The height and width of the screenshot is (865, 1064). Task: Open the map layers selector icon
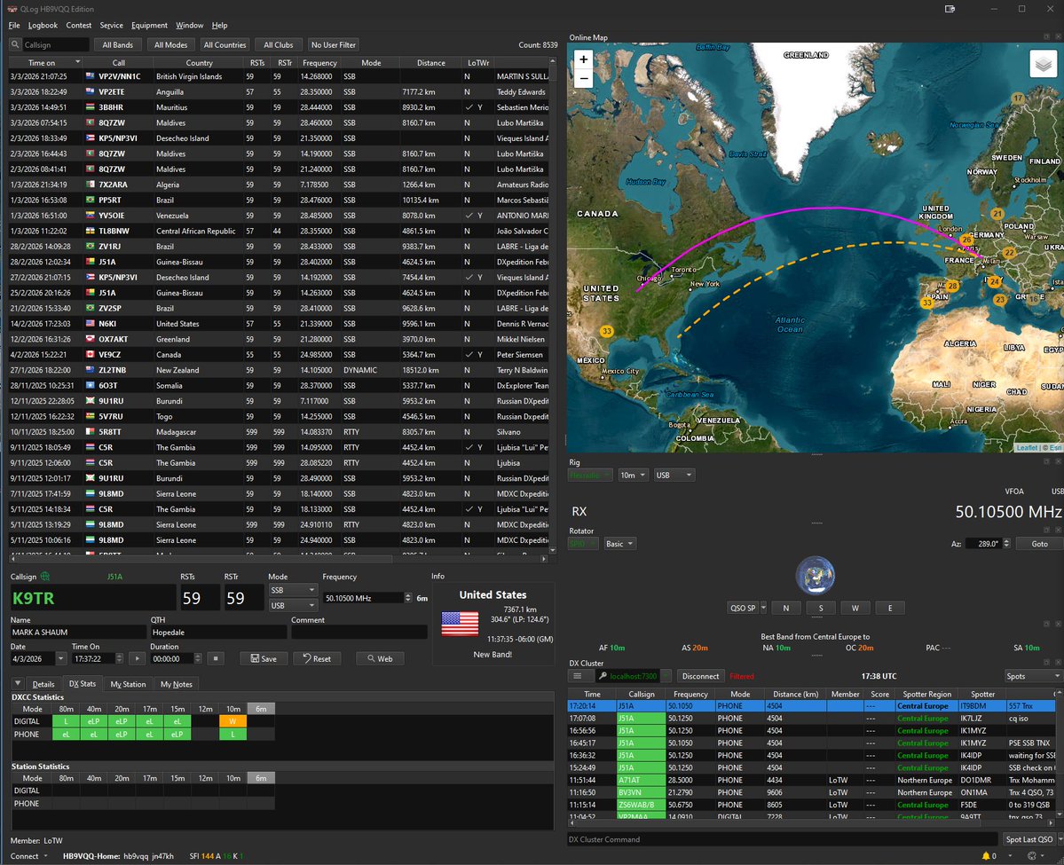tap(1043, 65)
